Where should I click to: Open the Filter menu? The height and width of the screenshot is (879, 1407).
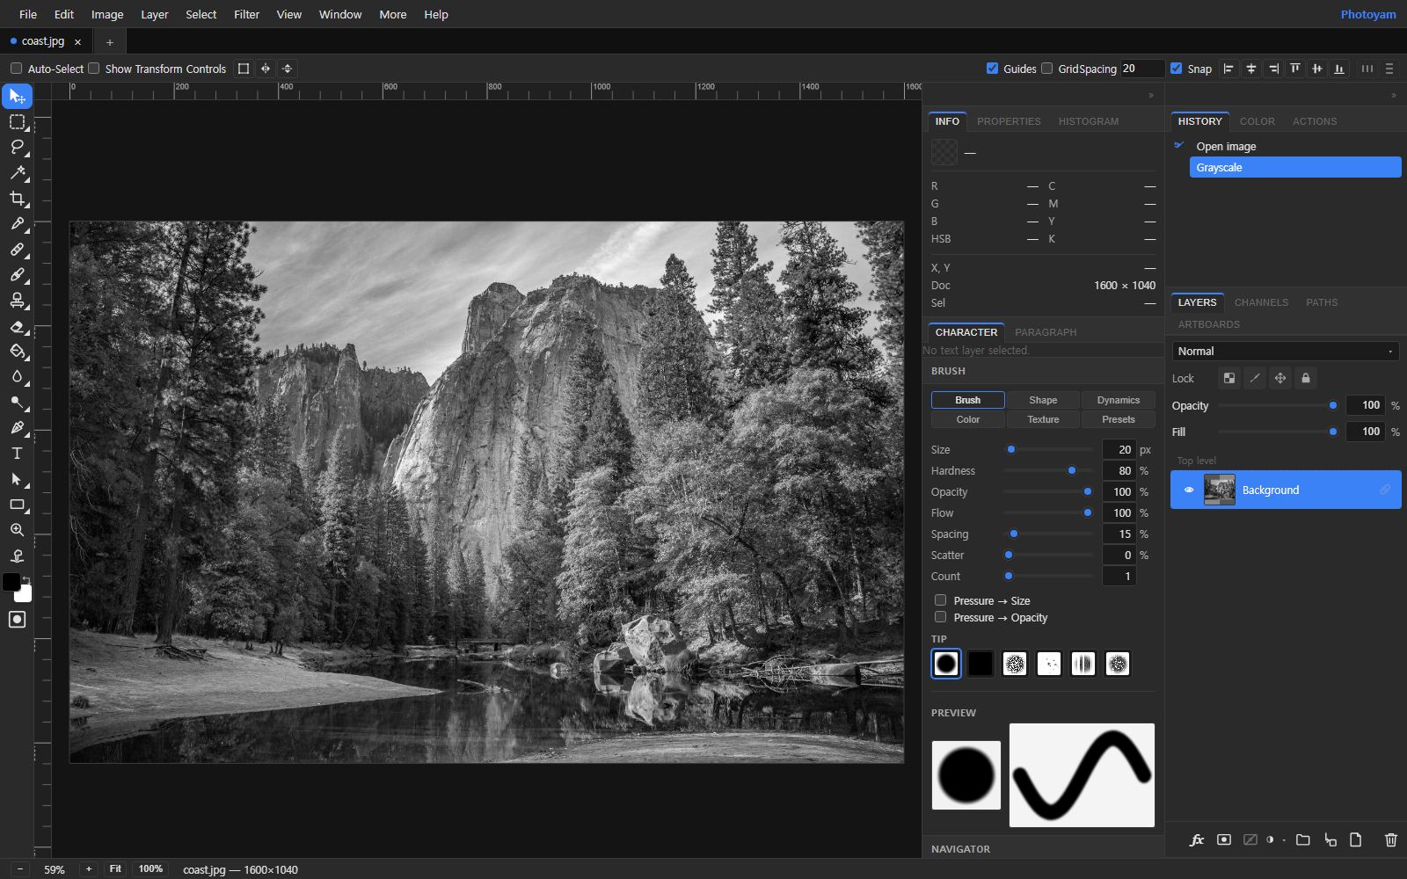pyautogui.click(x=246, y=14)
